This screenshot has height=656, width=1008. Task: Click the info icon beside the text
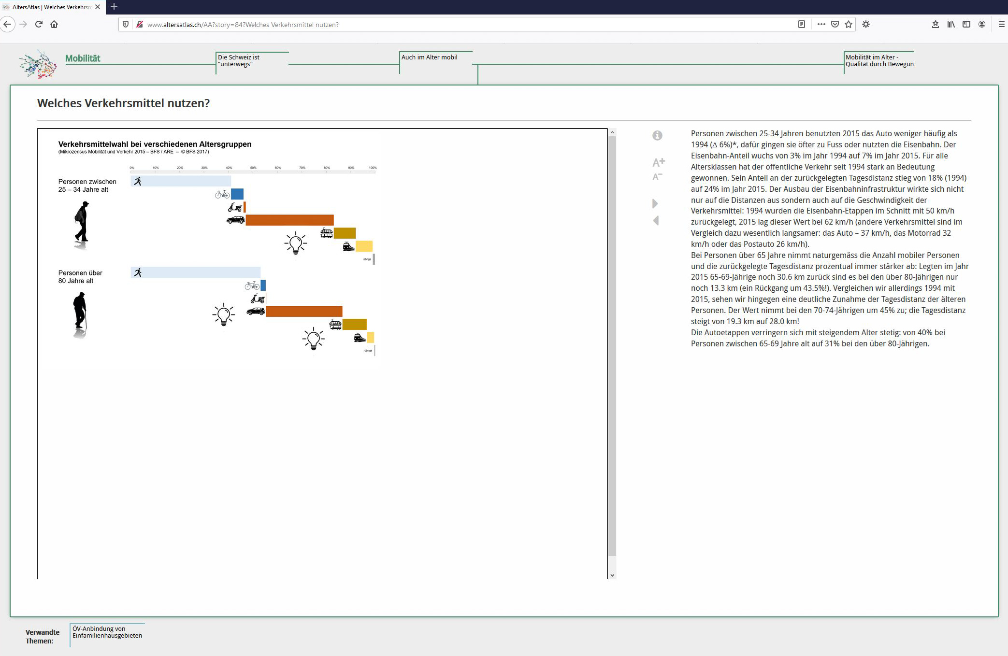pyautogui.click(x=657, y=136)
